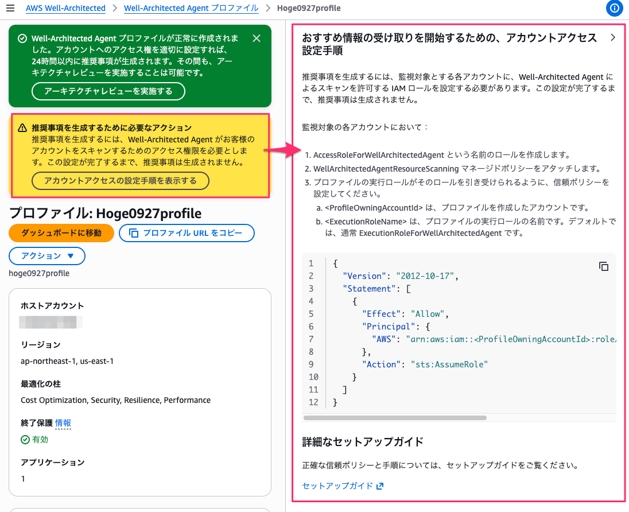Open the info panel icon

point(614,8)
